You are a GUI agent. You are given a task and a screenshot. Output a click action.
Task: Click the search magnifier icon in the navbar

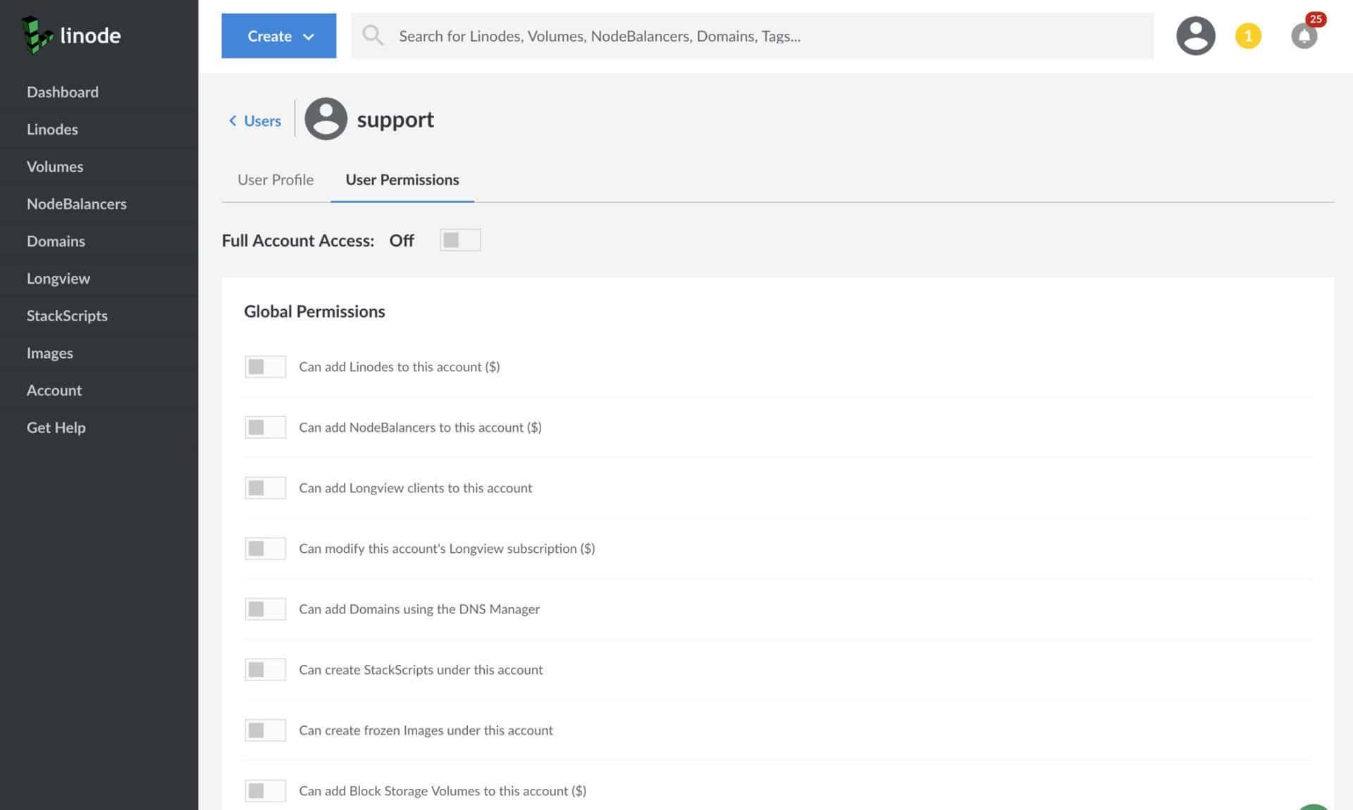tap(373, 36)
